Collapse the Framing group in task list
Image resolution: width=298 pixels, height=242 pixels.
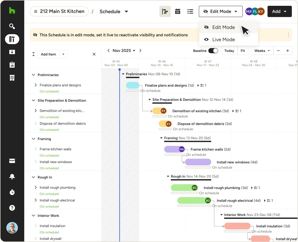click(x=33, y=139)
